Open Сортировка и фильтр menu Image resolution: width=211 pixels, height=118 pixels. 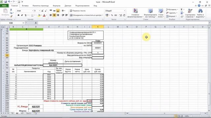click(190, 13)
